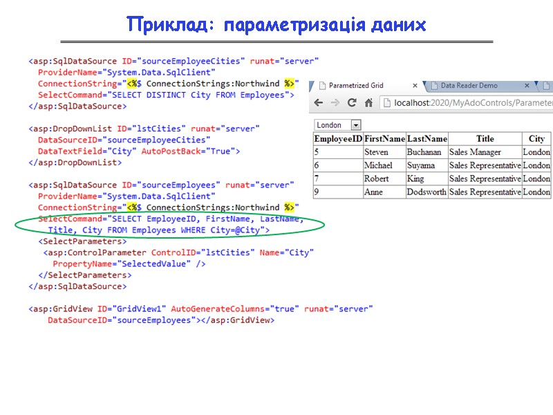Click Sales Representative in Suyama's row

tap(485, 165)
